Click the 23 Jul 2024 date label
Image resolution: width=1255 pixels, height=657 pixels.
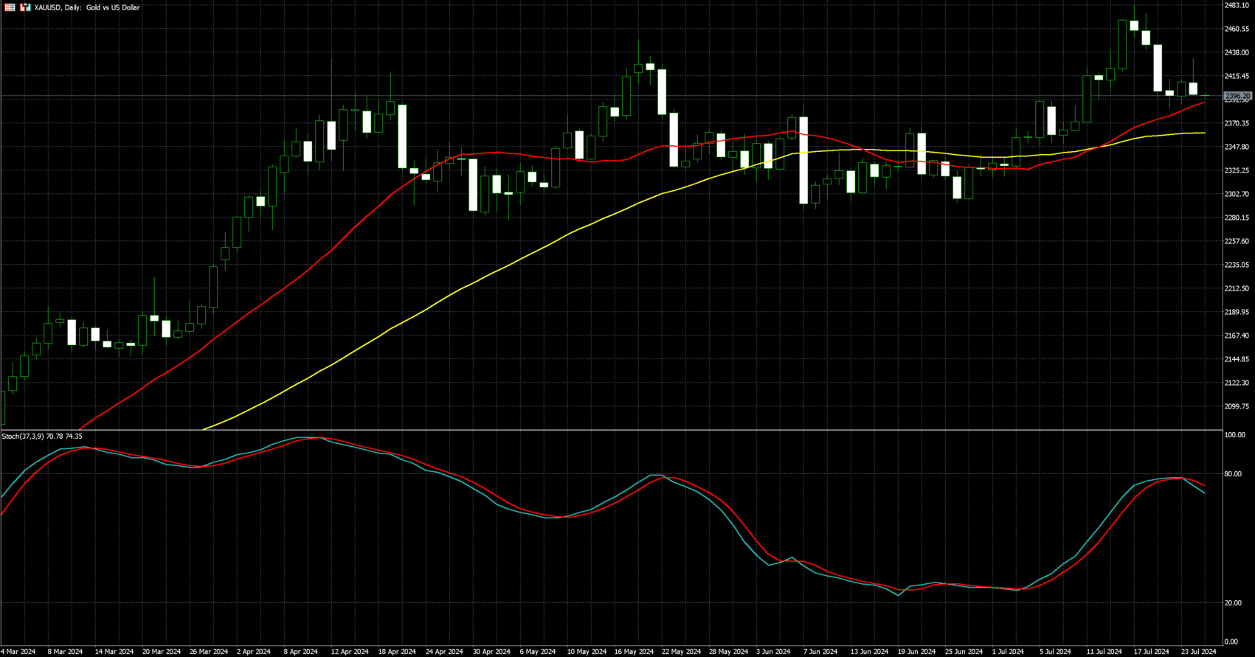(1198, 652)
